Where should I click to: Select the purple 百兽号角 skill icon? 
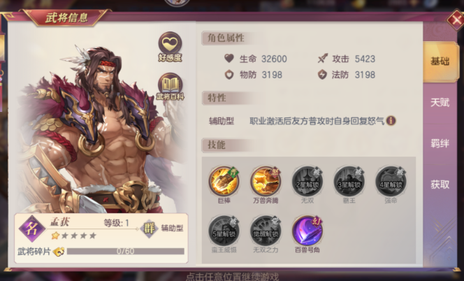click(x=307, y=231)
